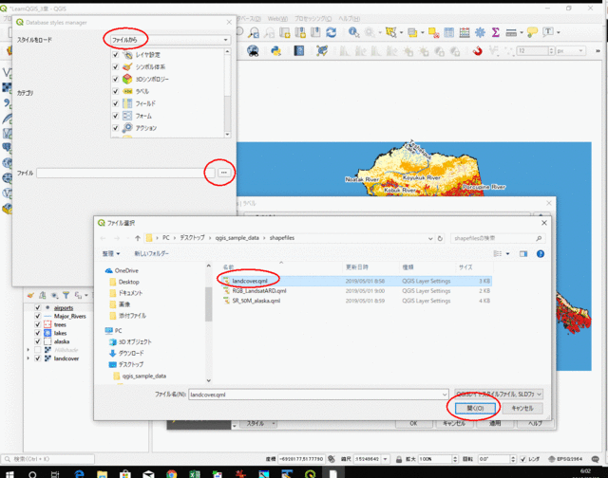Expand the landcover layer tree node
This screenshot has width=608, height=478.
pyautogui.click(x=28, y=358)
